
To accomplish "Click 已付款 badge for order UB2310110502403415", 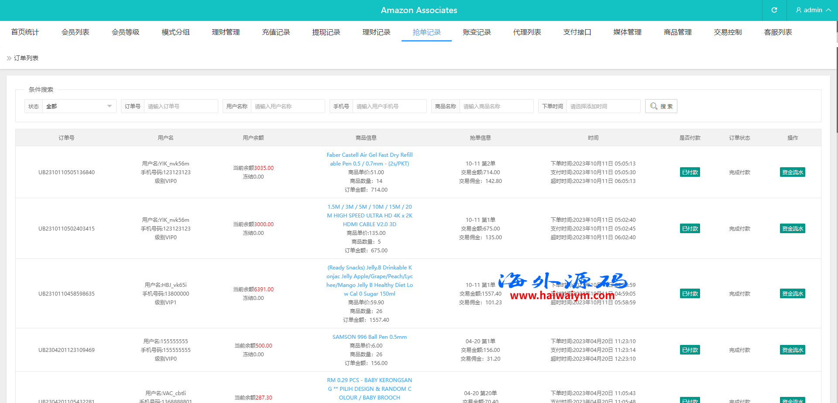I will [690, 229].
